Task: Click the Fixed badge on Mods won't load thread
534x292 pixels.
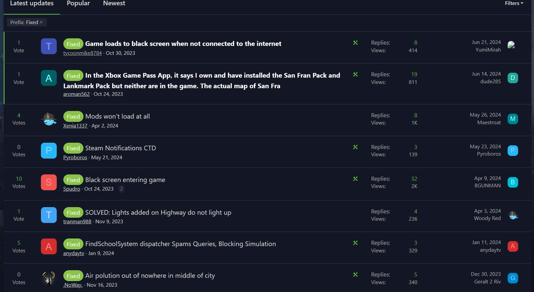Action: (73, 116)
